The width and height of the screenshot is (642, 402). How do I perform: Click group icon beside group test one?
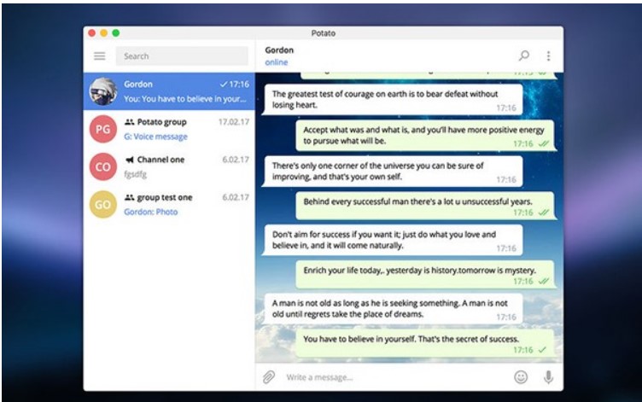click(x=130, y=197)
